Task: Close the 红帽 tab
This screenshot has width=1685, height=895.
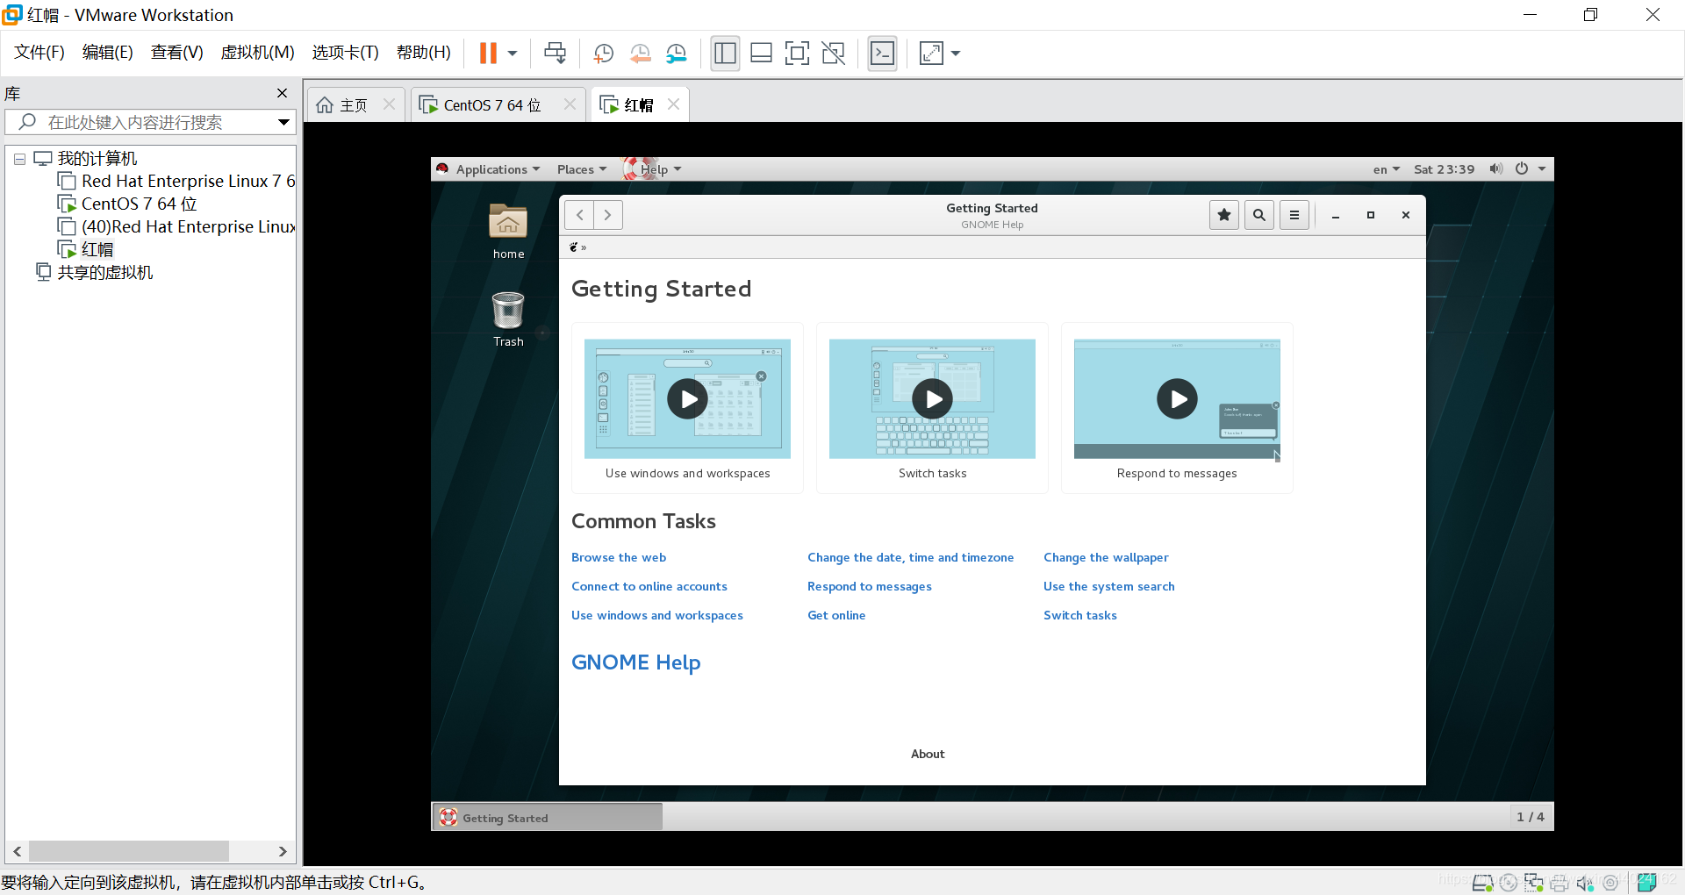Action: 673,104
